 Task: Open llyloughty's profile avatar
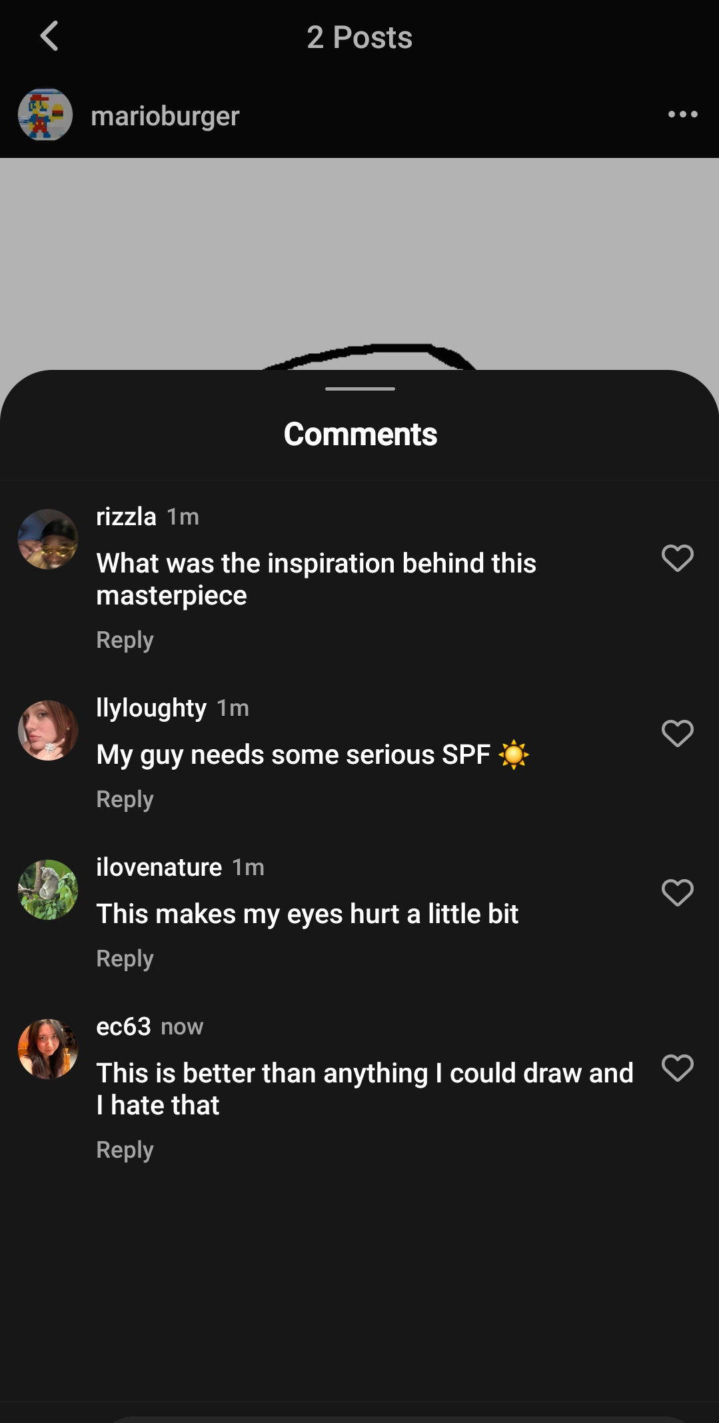(48, 730)
